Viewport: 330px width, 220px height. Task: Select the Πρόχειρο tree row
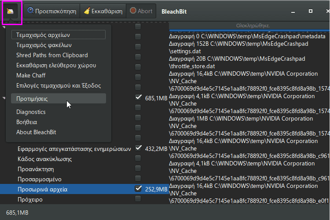84,199
